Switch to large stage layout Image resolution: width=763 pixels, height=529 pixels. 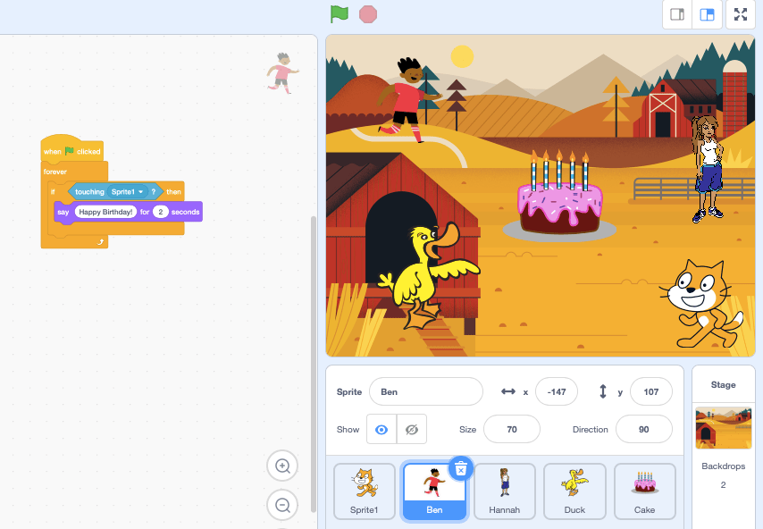click(x=707, y=14)
